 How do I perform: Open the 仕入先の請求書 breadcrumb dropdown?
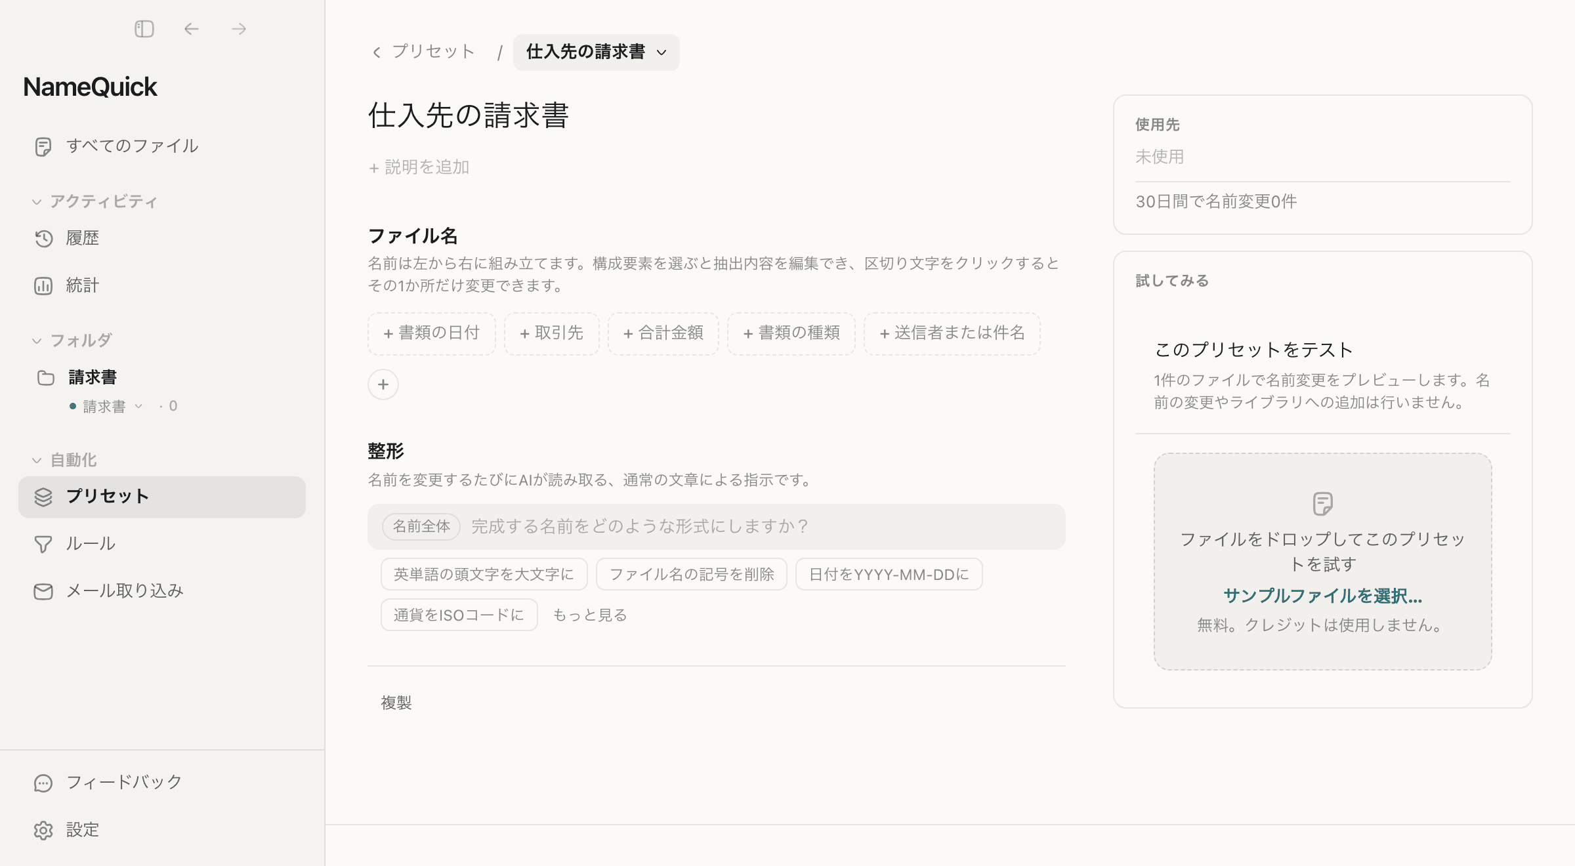596,52
